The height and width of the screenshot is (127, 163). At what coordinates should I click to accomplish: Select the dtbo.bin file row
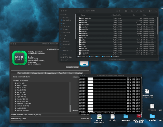point(117,31)
